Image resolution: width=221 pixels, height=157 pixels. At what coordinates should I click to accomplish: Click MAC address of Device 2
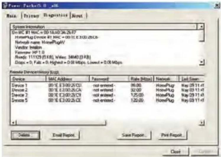coord(65,90)
